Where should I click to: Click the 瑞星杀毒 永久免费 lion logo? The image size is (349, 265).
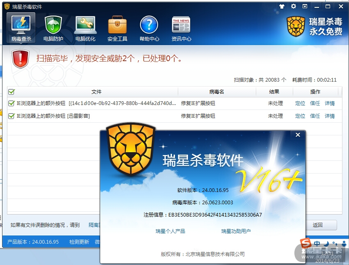click(x=296, y=26)
